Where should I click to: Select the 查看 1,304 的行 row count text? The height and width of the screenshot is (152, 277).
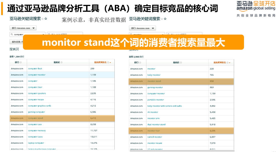coord(17,57)
